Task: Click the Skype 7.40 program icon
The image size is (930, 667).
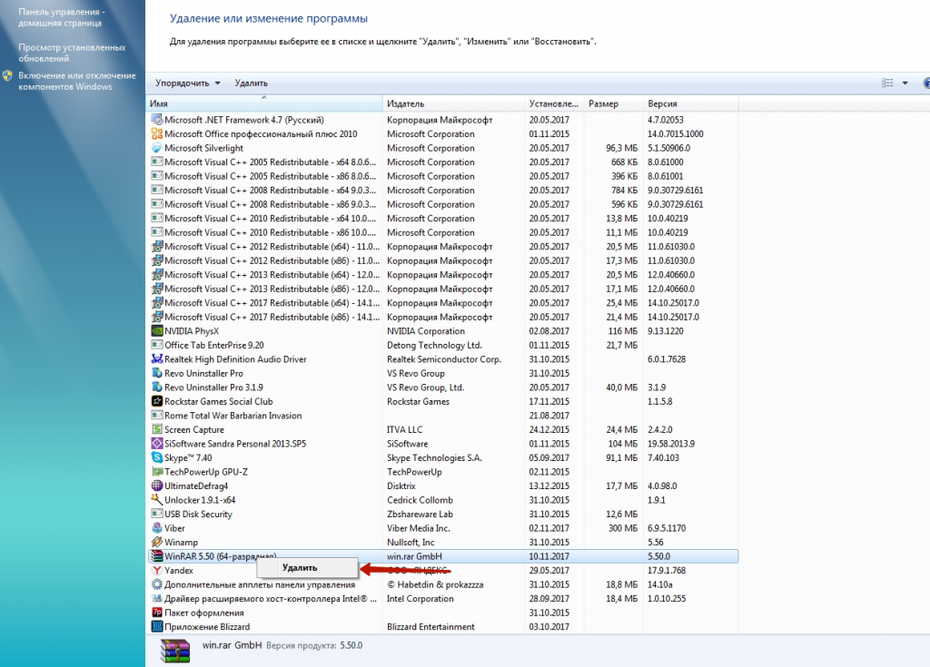Action: tap(157, 458)
